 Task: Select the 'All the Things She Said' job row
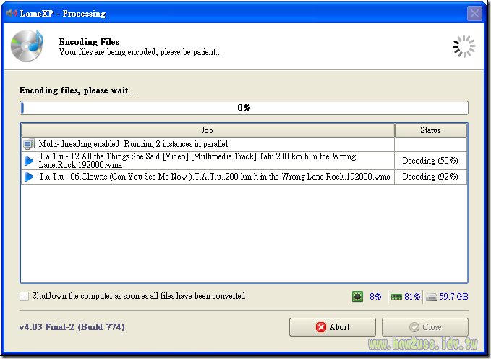[x=210, y=160]
